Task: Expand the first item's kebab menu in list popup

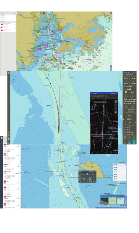Action: click(x=125, y=167)
